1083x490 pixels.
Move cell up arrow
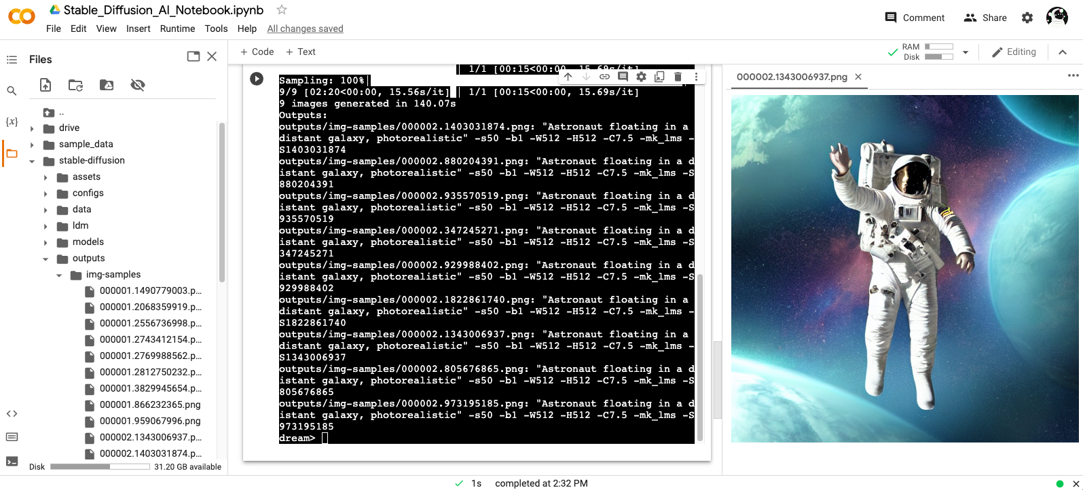click(568, 77)
